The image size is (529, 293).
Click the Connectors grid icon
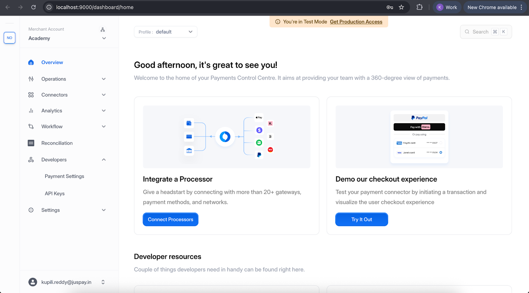[x=31, y=95]
